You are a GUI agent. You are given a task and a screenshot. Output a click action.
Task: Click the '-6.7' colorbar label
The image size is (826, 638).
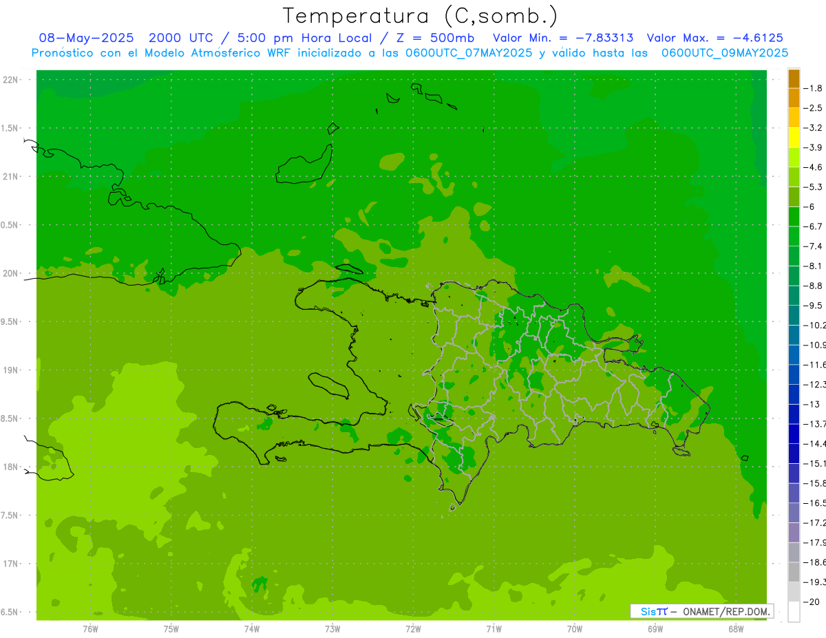coord(813,226)
